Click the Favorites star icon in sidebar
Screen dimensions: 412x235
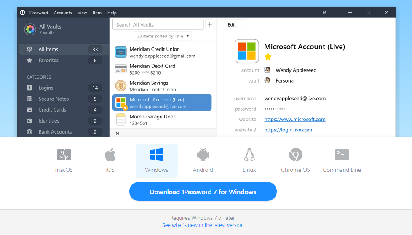29,60
